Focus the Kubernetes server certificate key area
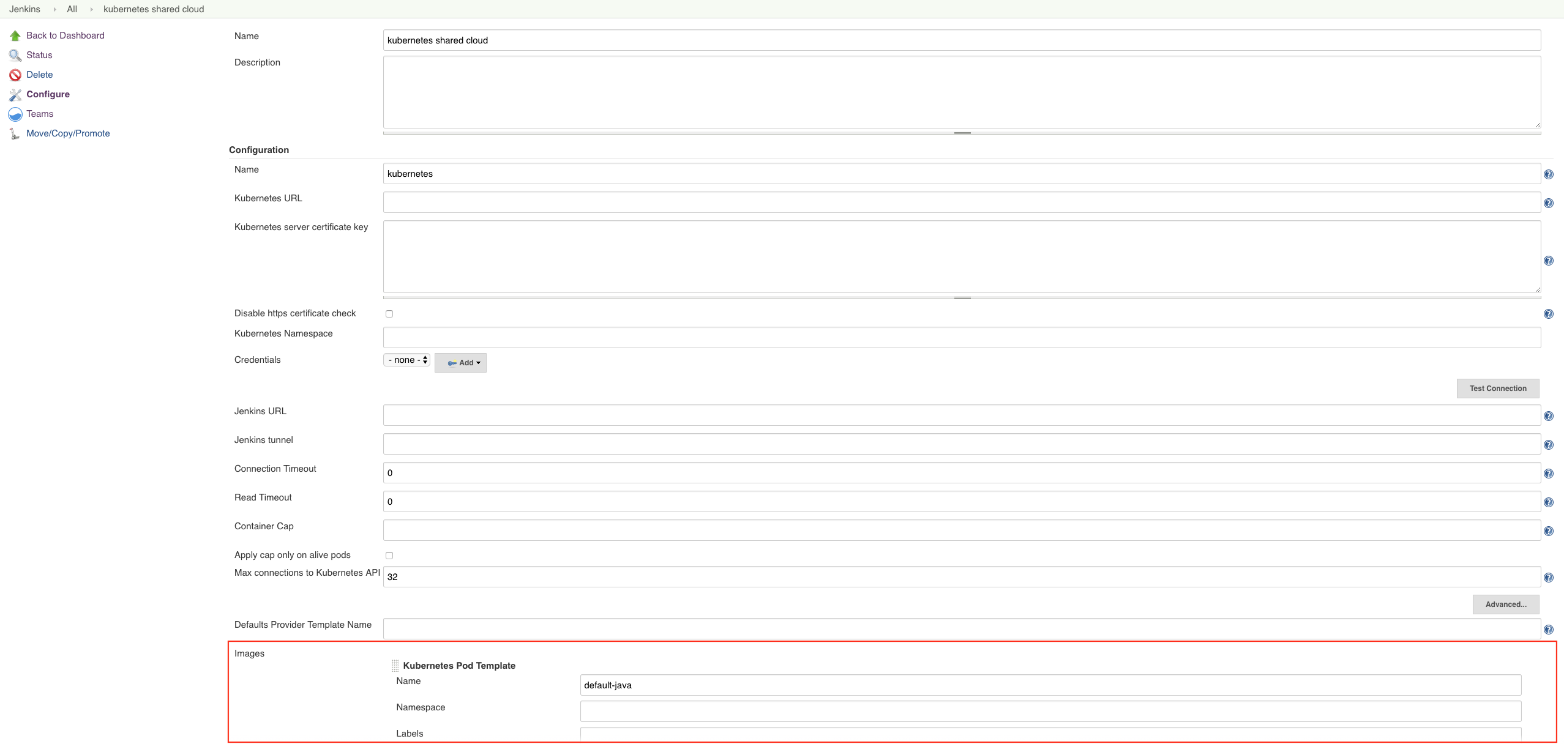This screenshot has width=1564, height=744. [x=962, y=257]
